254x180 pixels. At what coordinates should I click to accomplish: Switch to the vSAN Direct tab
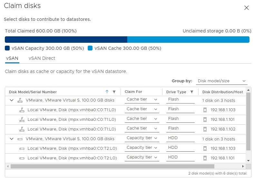point(42,58)
